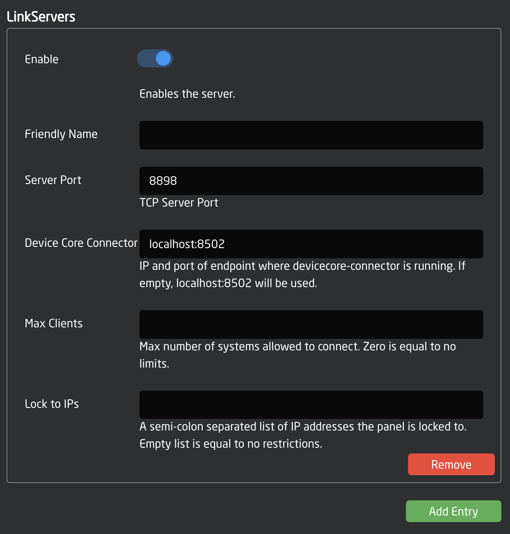The width and height of the screenshot is (510, 534).
Task: Click the red Remove button
Action: tap(451, 464)
